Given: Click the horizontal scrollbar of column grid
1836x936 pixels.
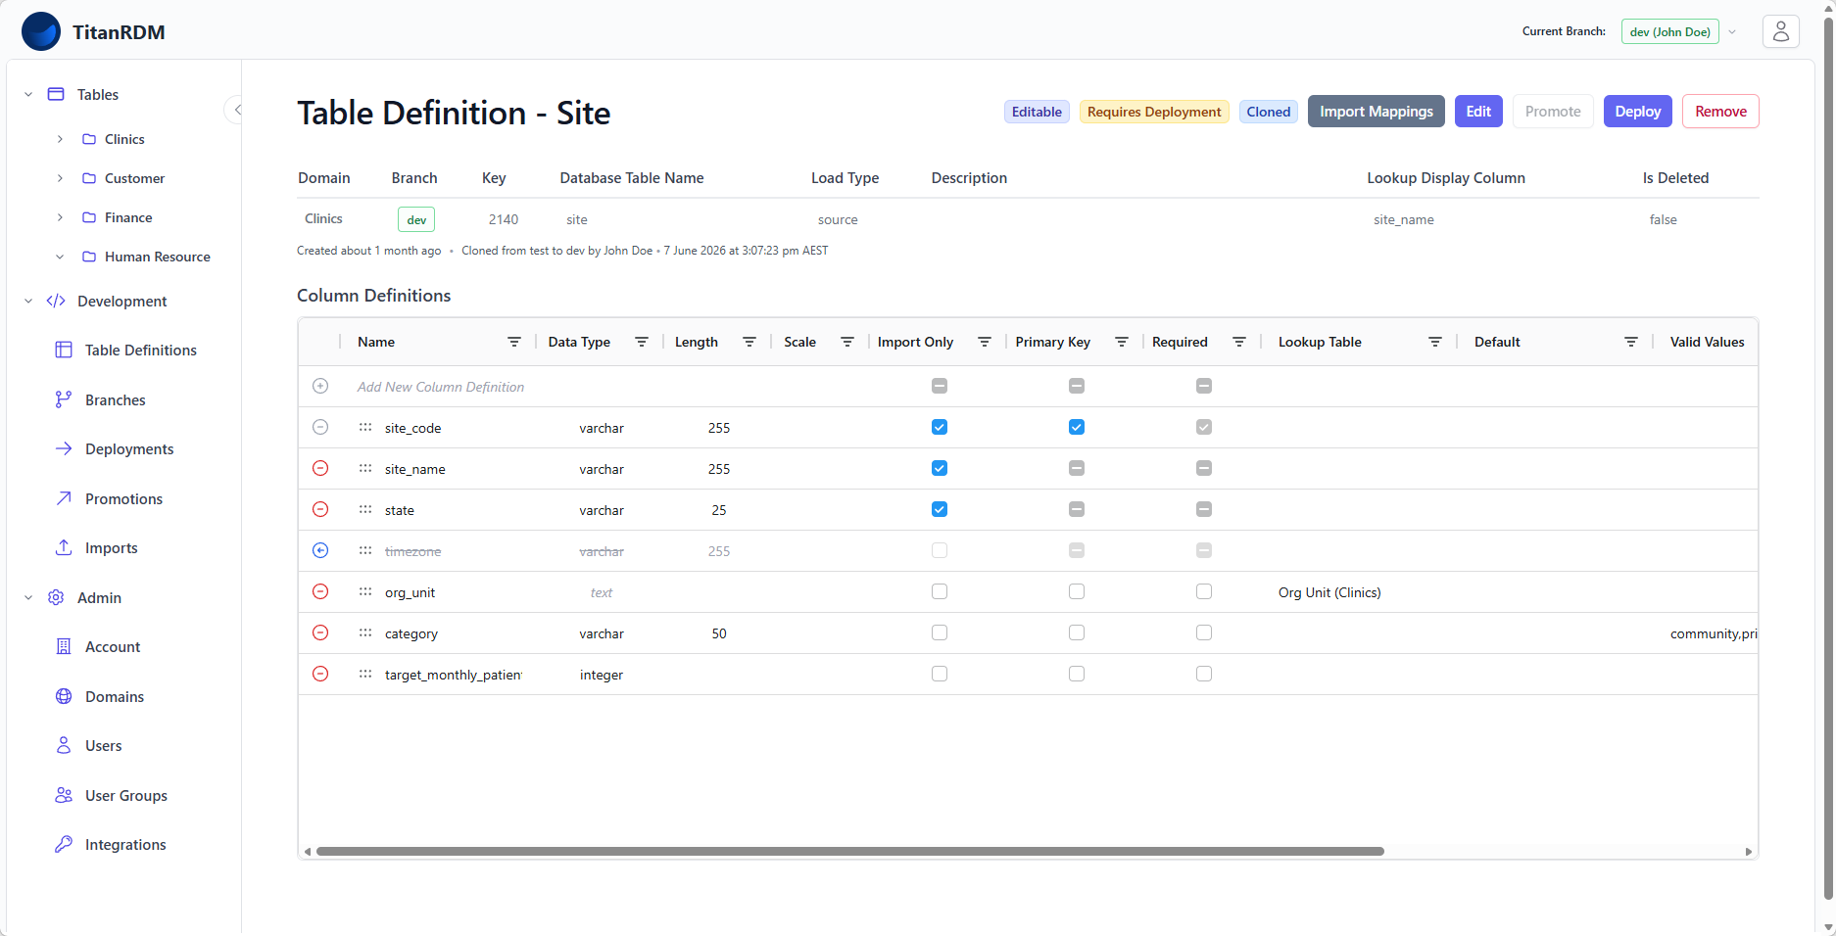Looking at the screenshot, I should pos(849,851).
